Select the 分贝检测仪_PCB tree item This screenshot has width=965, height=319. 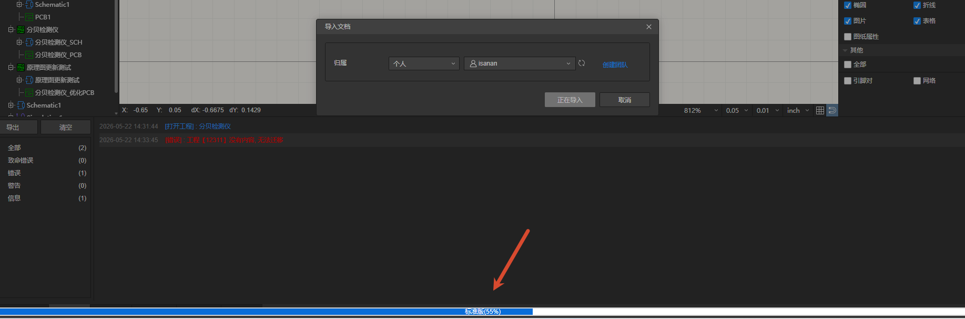tap(58, 55)
